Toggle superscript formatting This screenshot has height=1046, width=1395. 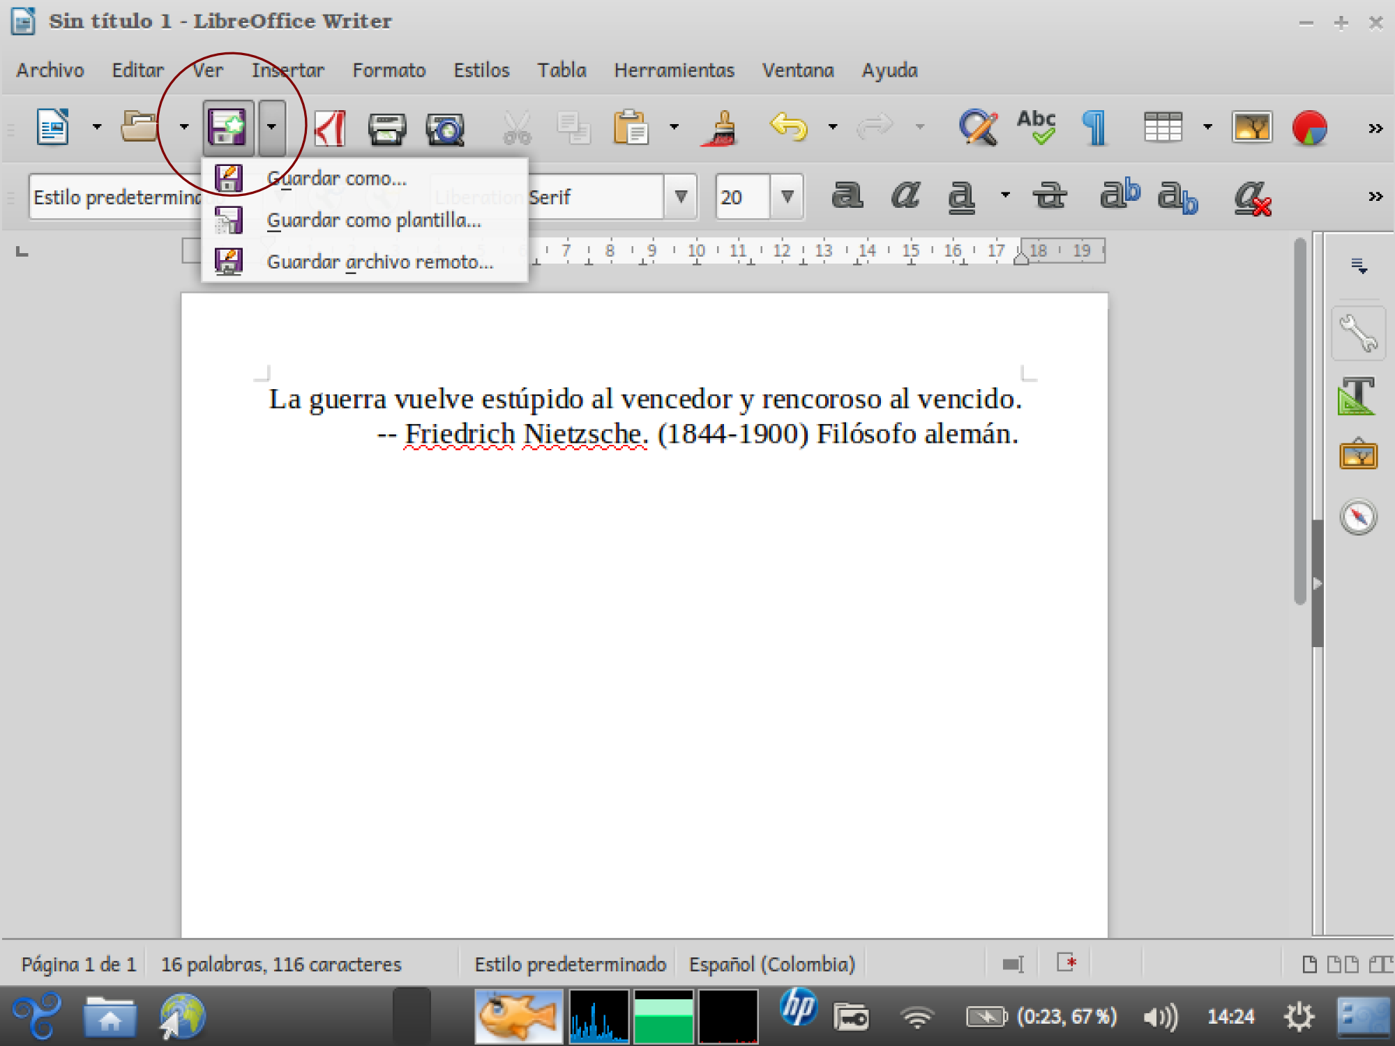pyautogui.click(x=1119, y=194)
